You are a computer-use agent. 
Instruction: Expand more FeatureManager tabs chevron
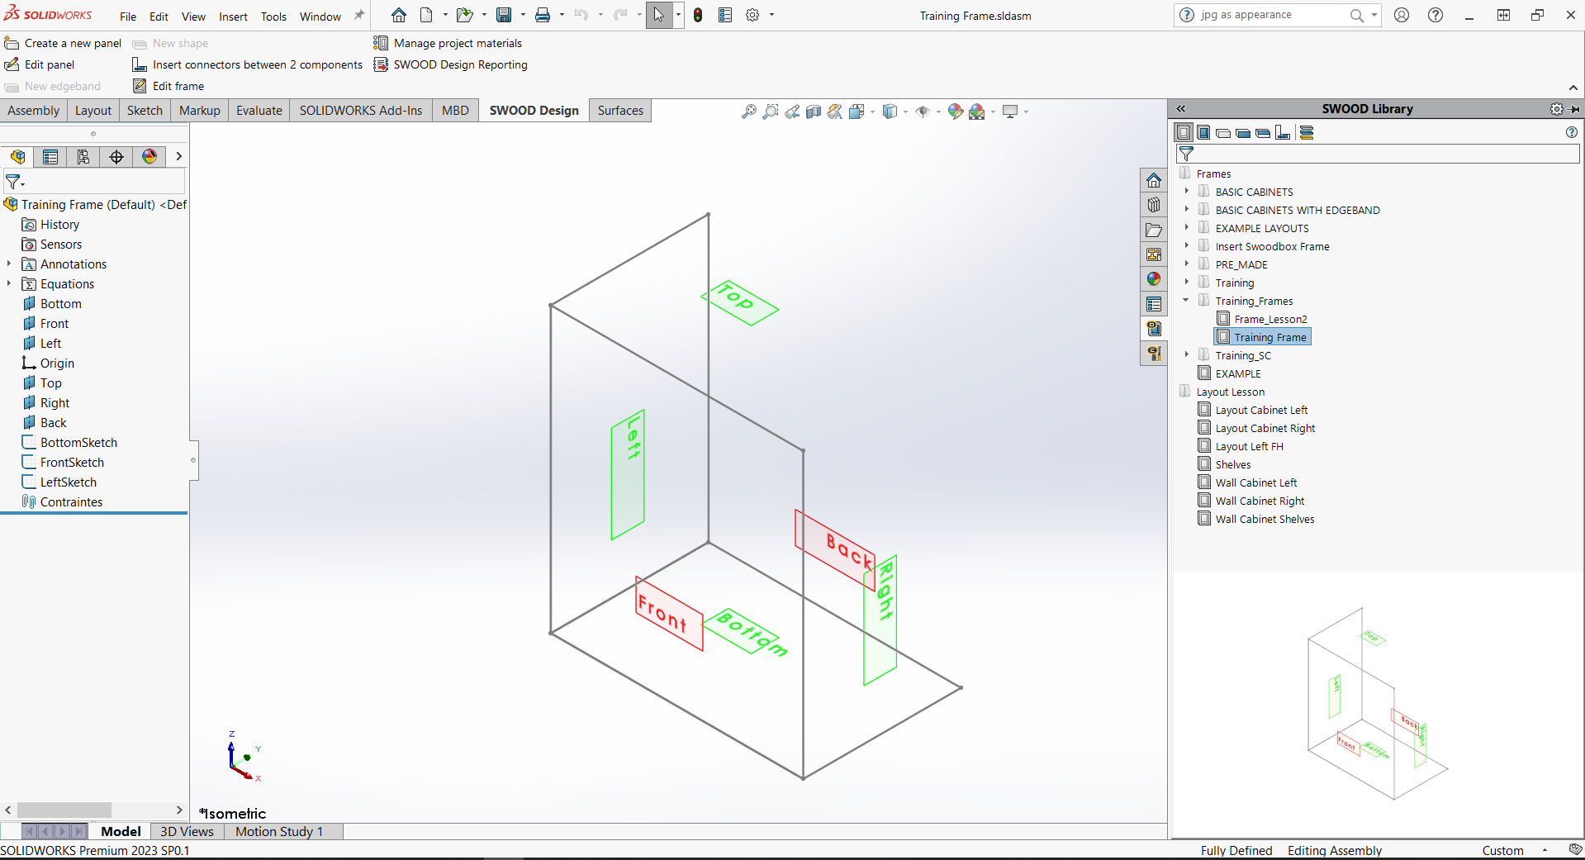178,157
